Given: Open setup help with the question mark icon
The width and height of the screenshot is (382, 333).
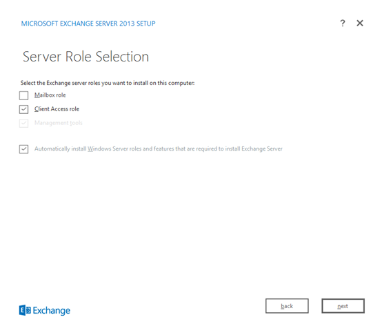Looking at the screenshot, I should 342,23.
